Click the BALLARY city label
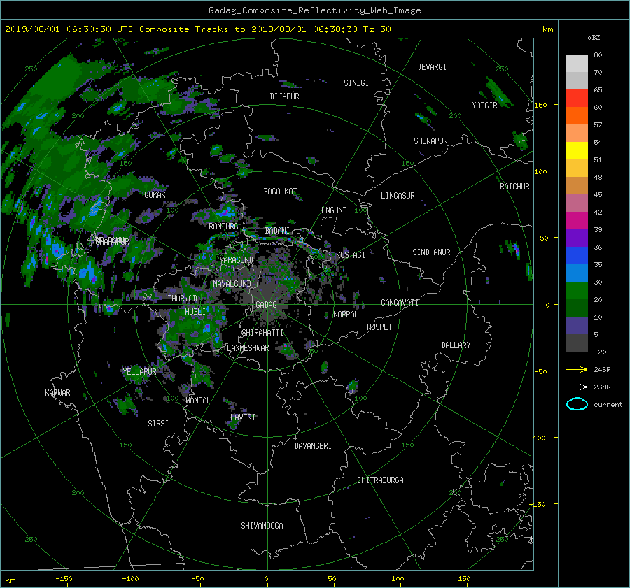The image size is (630, 588). click(456, 345)
